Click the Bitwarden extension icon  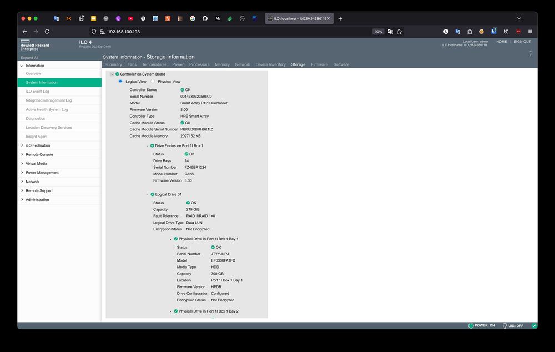[493, 32]
